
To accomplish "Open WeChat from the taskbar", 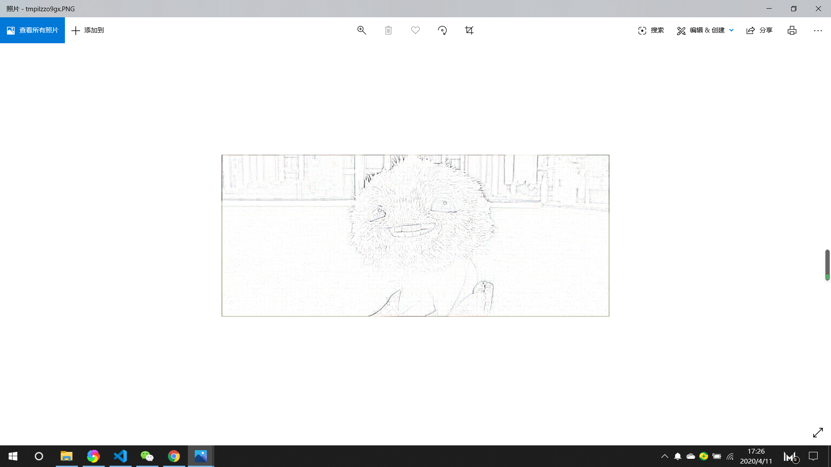I will (x=147, y=456).
